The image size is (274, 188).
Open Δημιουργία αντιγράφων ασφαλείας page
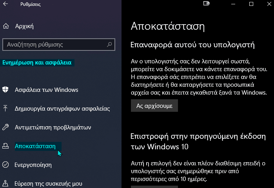click(62, 109)
